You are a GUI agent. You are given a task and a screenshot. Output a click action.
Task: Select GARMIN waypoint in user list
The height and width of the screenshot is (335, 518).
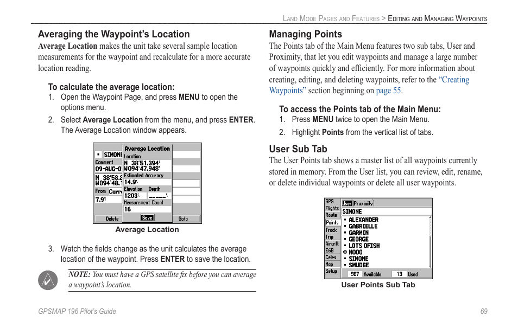click(358, 233)
